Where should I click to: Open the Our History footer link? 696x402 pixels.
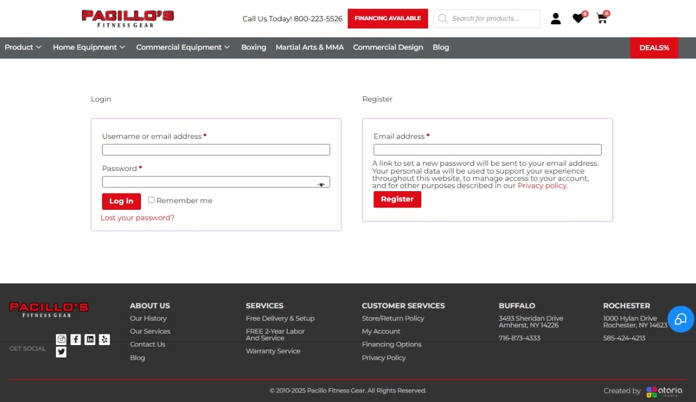(148, 319)
